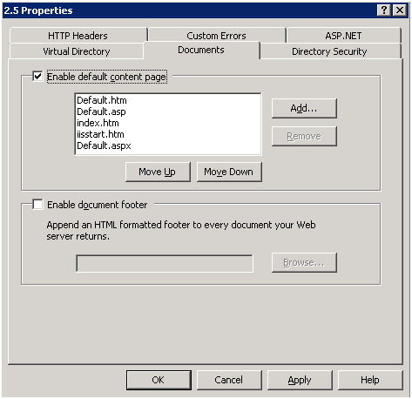The image size is (412, 399).
Task: Click the title bar help question mark icon
Action: tap(384, 10)
